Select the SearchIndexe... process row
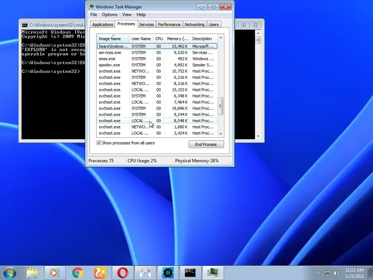Image resolution: width=373 pixels, height=280 pixels. [x=157, y=46]
